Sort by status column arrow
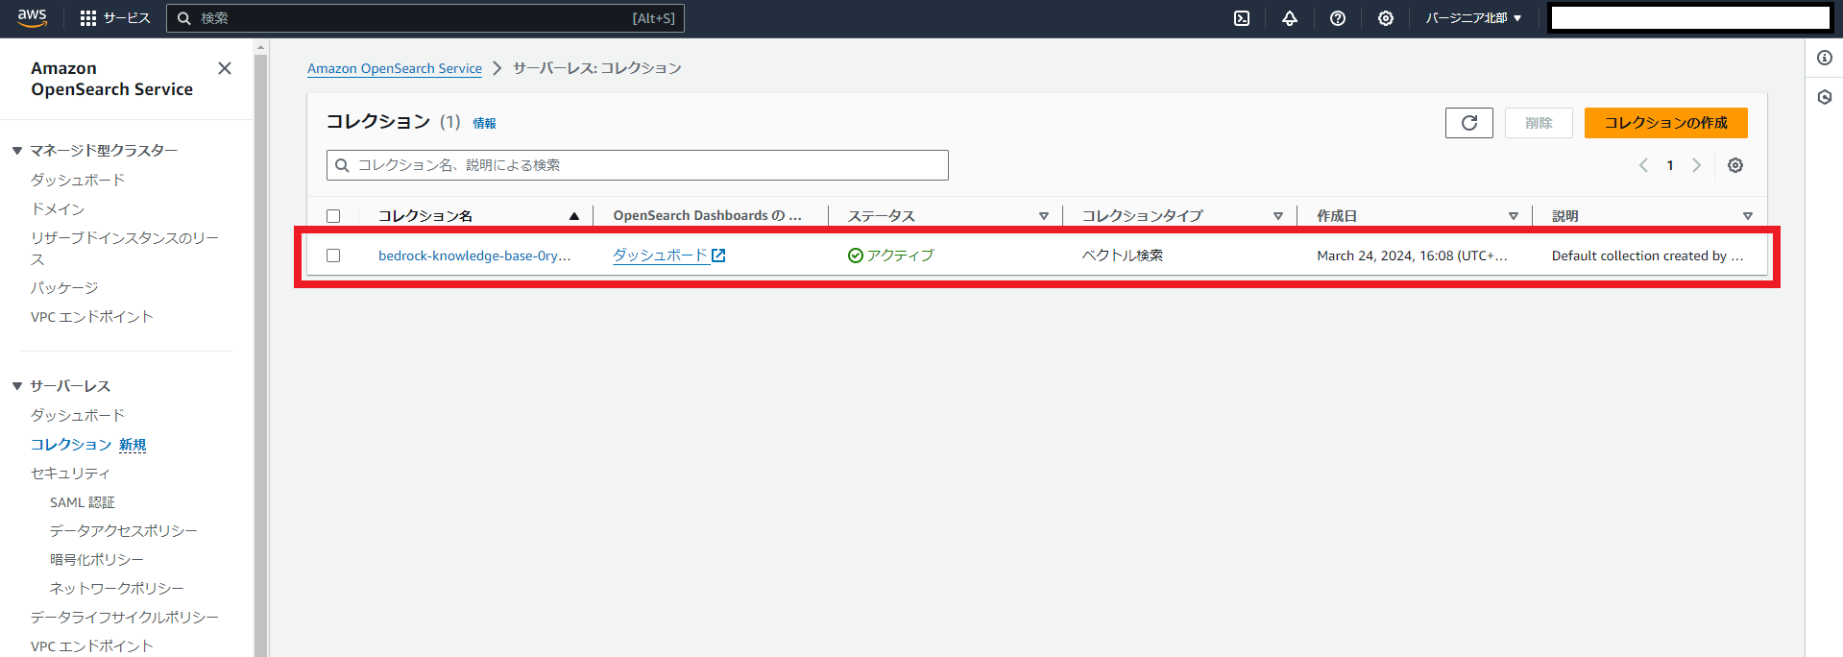The height and width of the screenshot is (657, 1843). 1044,216
